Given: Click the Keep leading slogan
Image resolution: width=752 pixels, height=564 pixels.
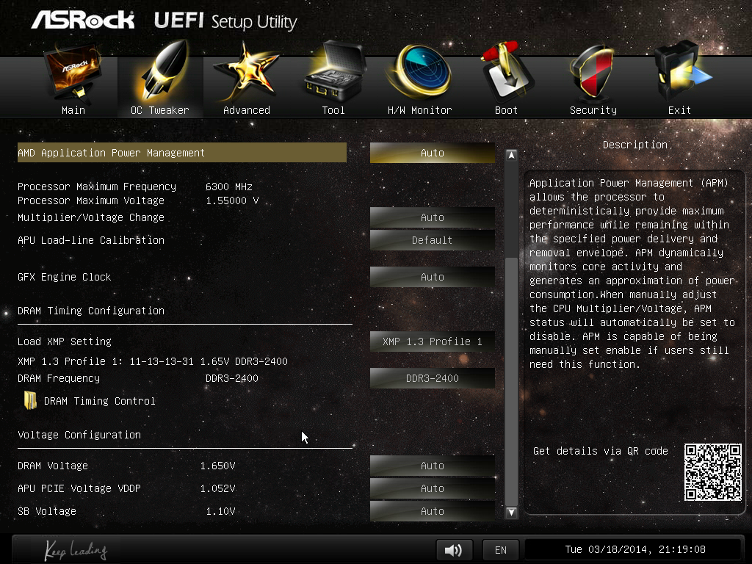Looking at the screenshot, I should (x=76, y=549).
